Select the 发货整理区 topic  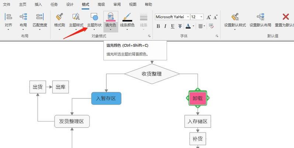(72, 121)
